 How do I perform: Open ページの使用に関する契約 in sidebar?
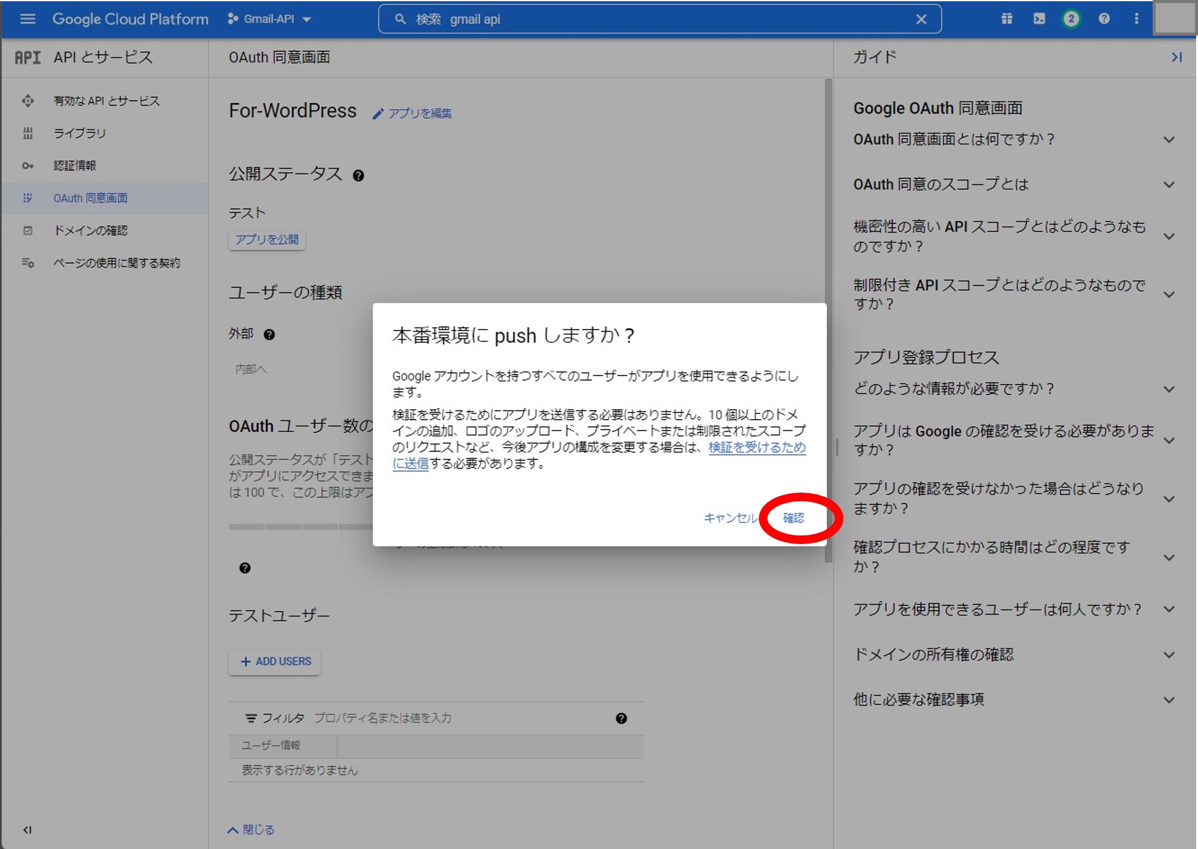coord(116,263)
